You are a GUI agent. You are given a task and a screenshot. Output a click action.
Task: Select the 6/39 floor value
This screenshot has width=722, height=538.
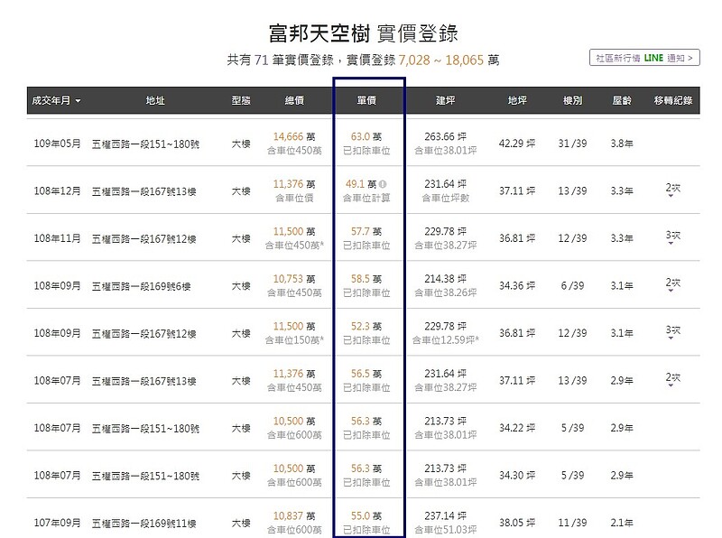[572, 286]
